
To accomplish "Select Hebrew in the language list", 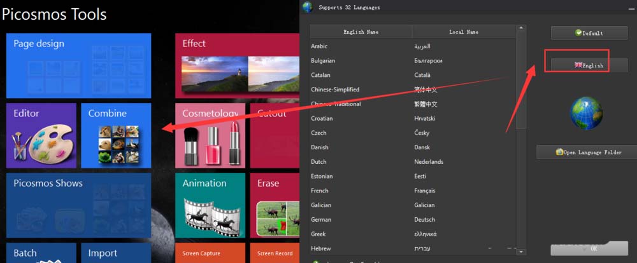I will [x=413, y=248].
